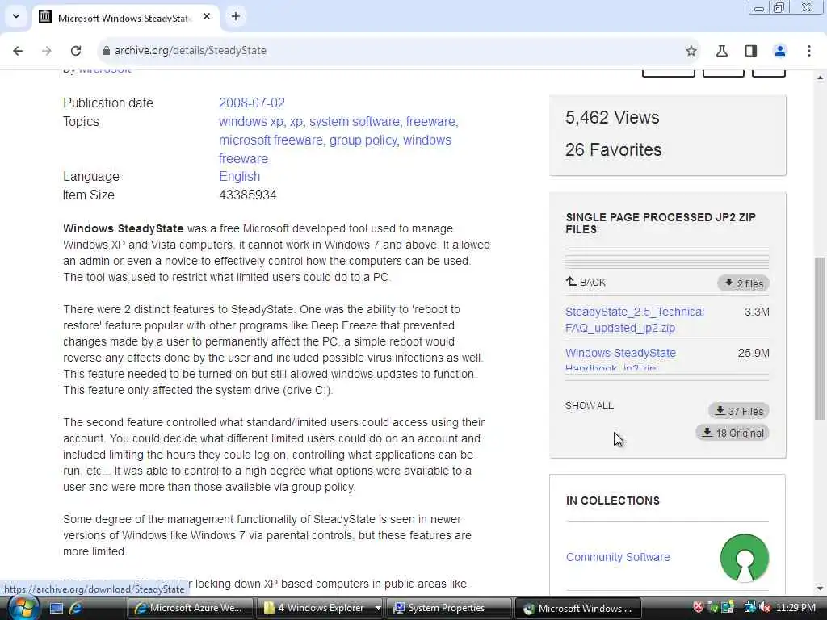
Task: Click the 26 Favorites text
Action: coord(614,149)
